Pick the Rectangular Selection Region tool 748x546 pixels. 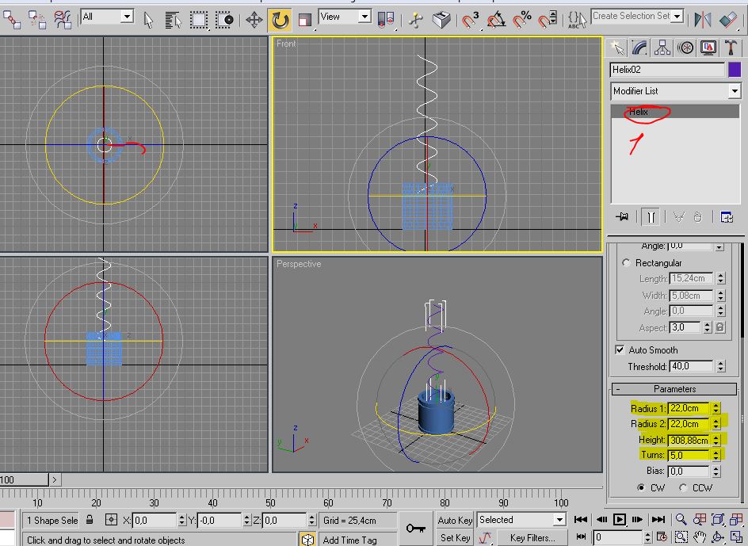[x=198, y=20]
